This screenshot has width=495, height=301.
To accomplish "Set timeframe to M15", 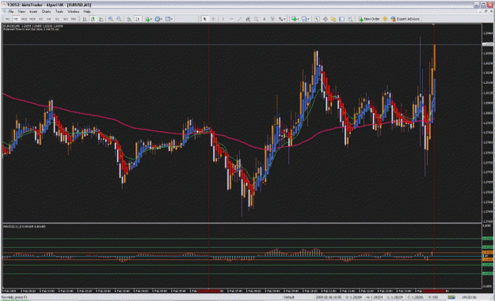I will coord(24,19).
